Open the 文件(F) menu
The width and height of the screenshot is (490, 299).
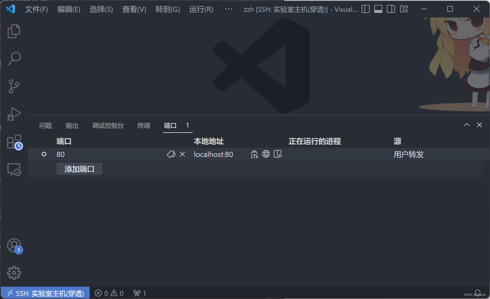36,9
